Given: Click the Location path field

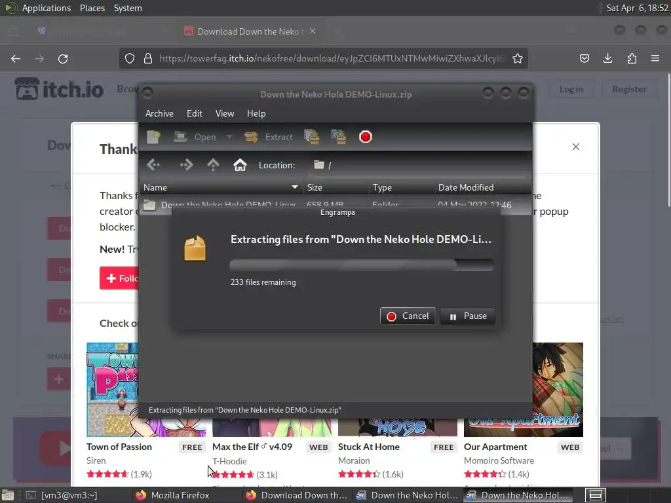Looking at the screenshot, I should (x=417, y=165).
